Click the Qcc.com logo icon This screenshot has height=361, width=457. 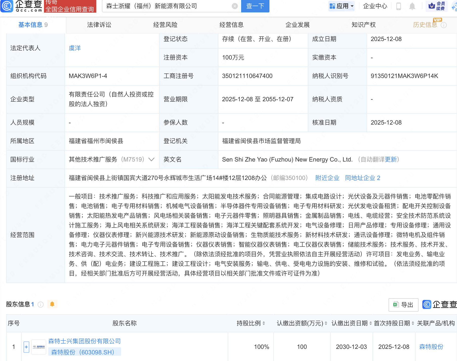click(x=7, y=6)
